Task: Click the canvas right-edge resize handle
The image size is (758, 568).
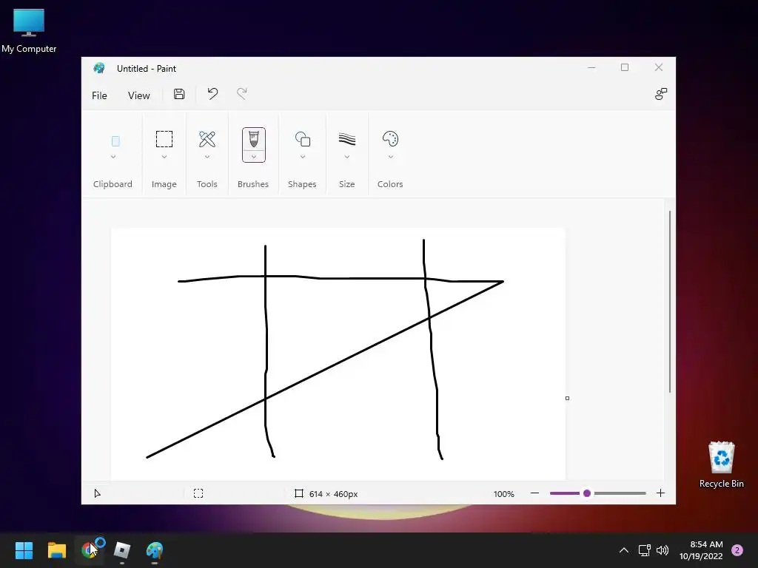Action: pyautogui.click(x=567, y=398)
